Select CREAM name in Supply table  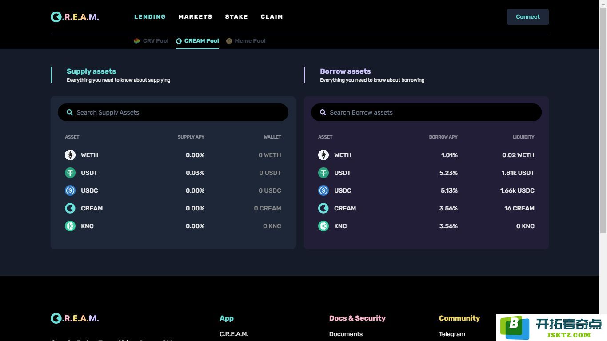coord(92,208)
